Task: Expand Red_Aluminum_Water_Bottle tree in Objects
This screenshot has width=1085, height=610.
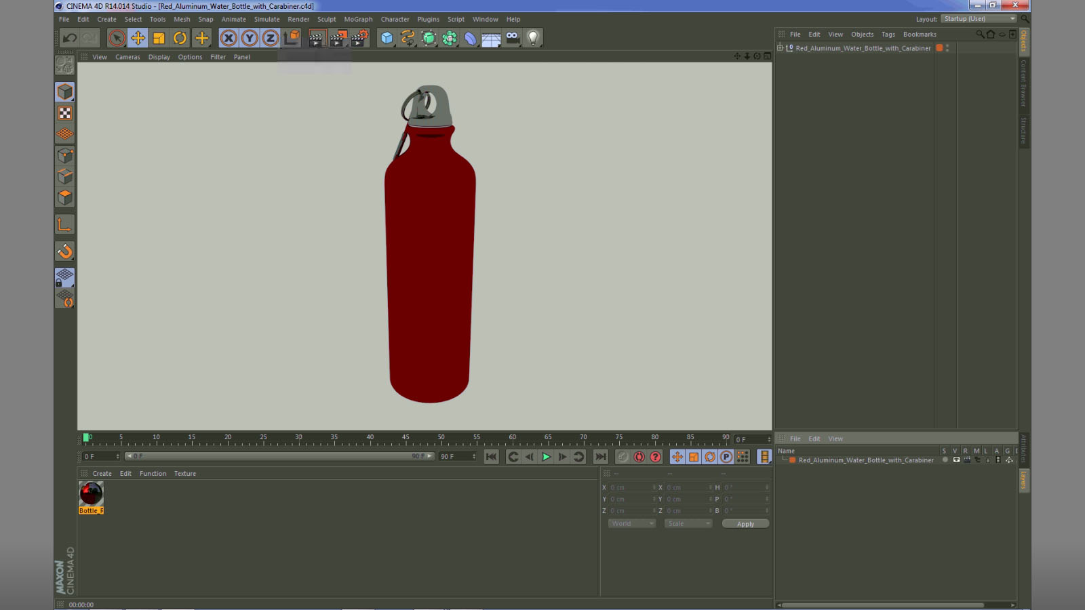Action: pyautogui.click(x=780, y=48)
